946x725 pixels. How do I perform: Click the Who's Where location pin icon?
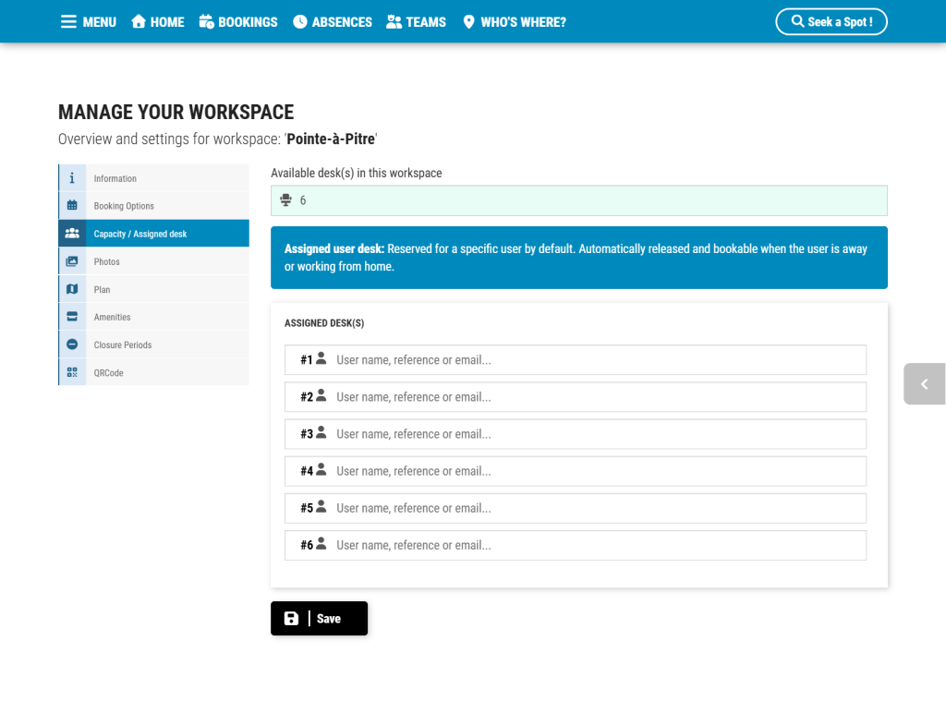(468, 22)
